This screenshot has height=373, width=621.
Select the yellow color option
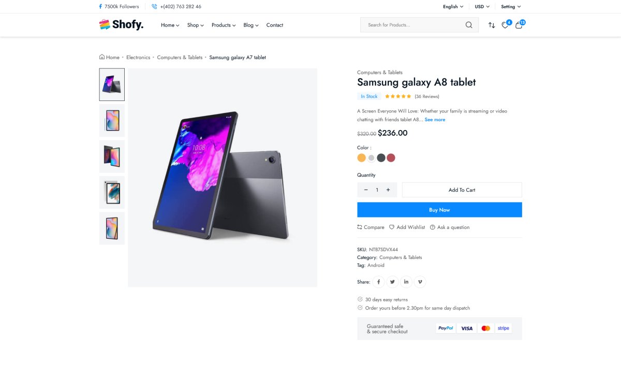362,158
